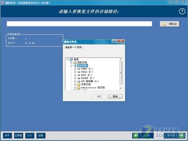Viewport: 188px width, 141px height.
Task: Select 我的文档 text in tree
Action: [82, 62]
